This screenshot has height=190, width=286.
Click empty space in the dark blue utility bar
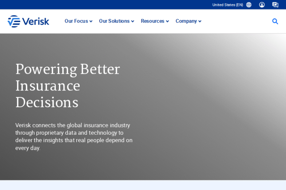point(112,5)
